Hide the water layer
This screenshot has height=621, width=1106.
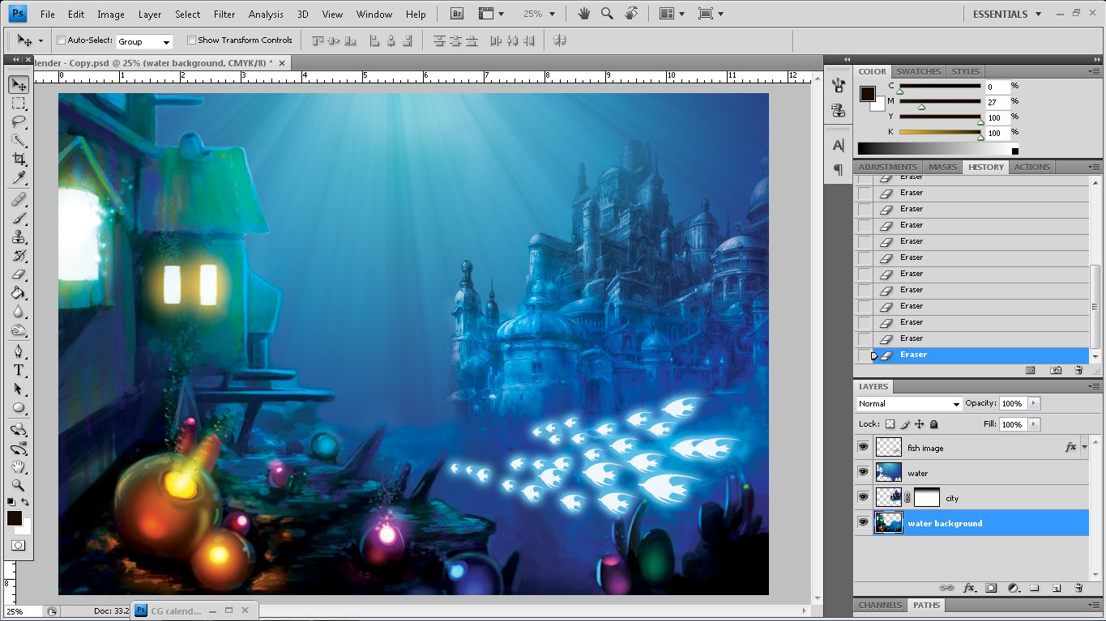[x=863, y=472]
